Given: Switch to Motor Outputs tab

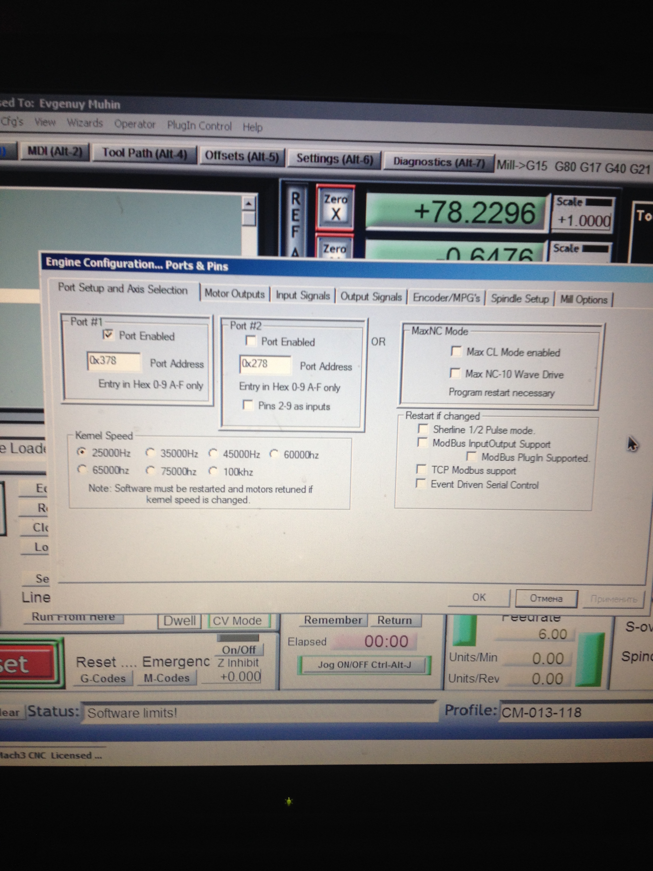Looking at the screenshot, I should tap(234, 294).
